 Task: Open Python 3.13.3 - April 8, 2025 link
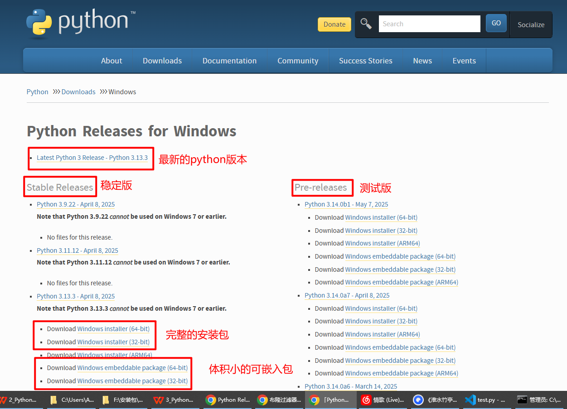[x=76, y=296]
